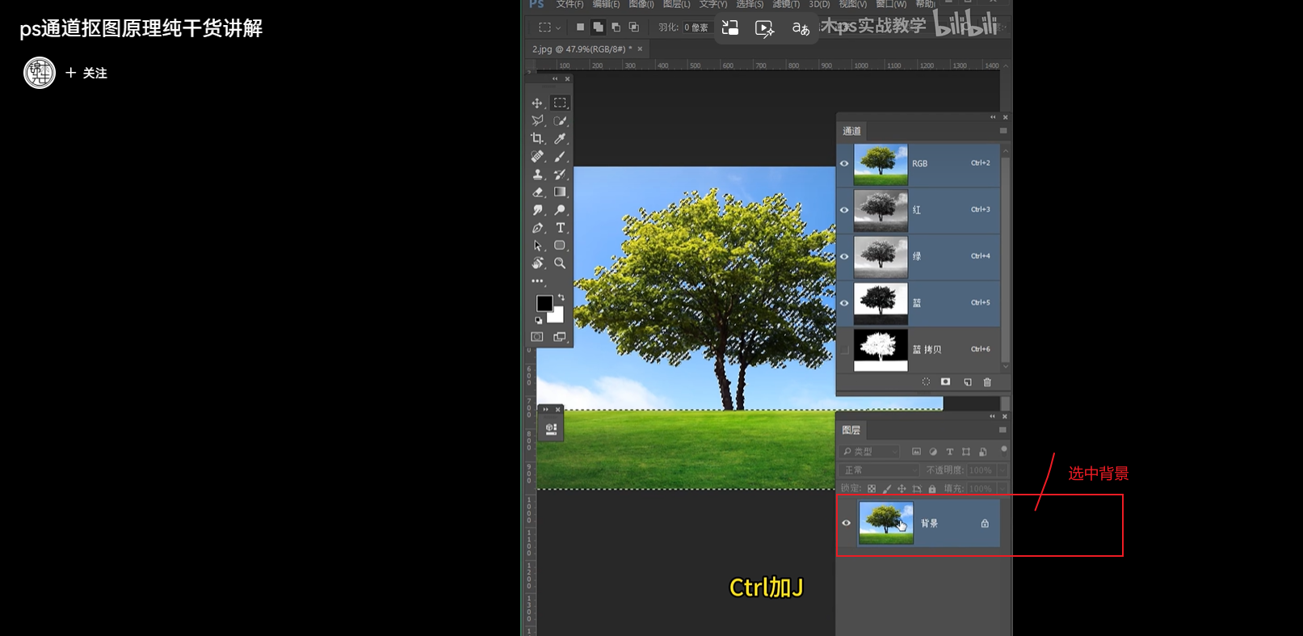Select the Crop tool
The height and width of the screenshot is (636, 1303).
pyautogui.click(x=537, y=139)
